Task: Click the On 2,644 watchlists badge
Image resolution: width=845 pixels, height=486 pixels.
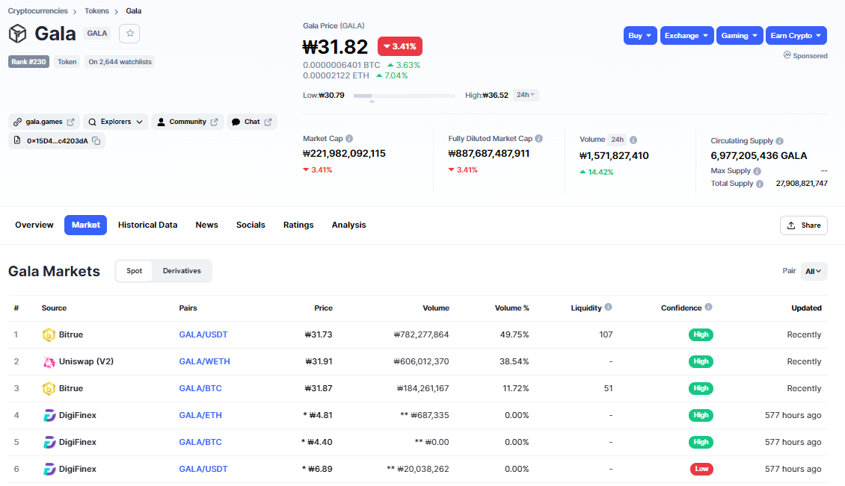Action: tap(120, 62)
